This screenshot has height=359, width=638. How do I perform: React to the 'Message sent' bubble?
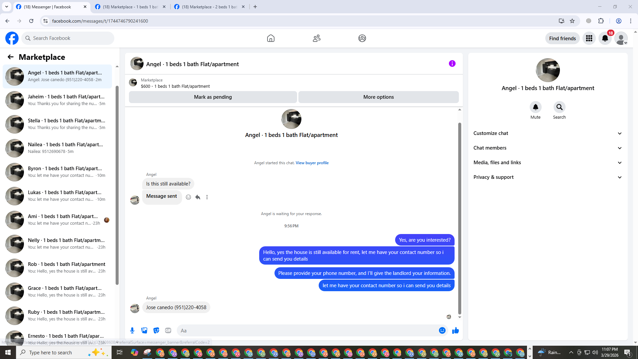(188, 197)
